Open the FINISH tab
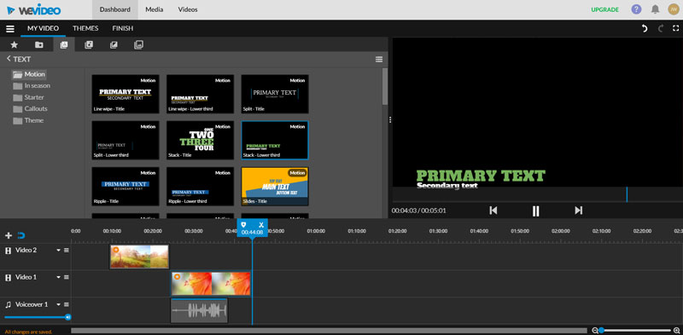 pos(123,28)
